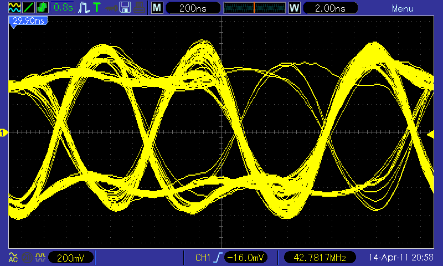The height and width of the screenshot is (266, 443).
Task: Click the 20MHz bandwidth limit icon
Action: click(x=27, y=258)
